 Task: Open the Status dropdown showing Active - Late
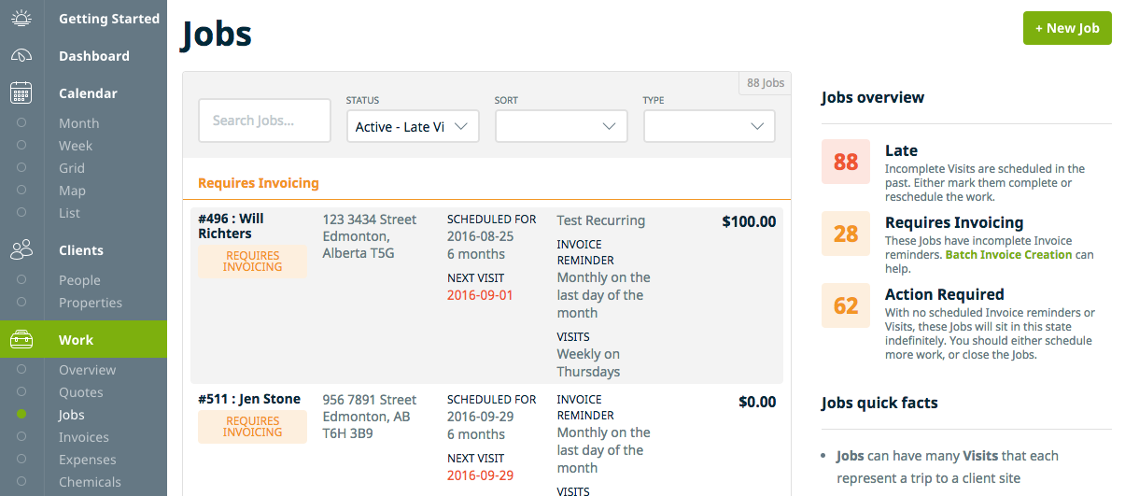412,127
